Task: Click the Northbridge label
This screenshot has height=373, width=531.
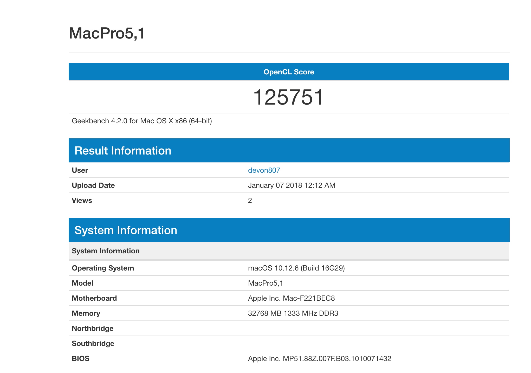Action: (x=93, y=329)
